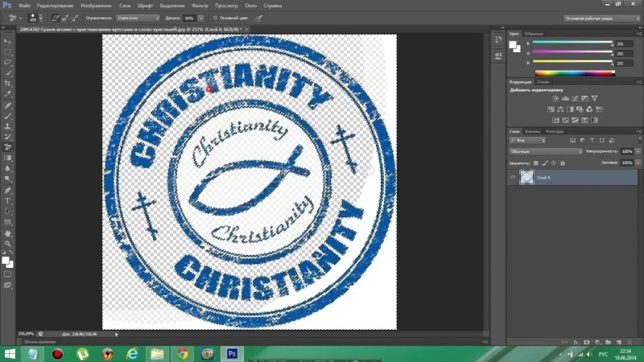644x362 pixels.
Task: Open the Opacity slider dropdown
Action: click(x=638, y=151)
